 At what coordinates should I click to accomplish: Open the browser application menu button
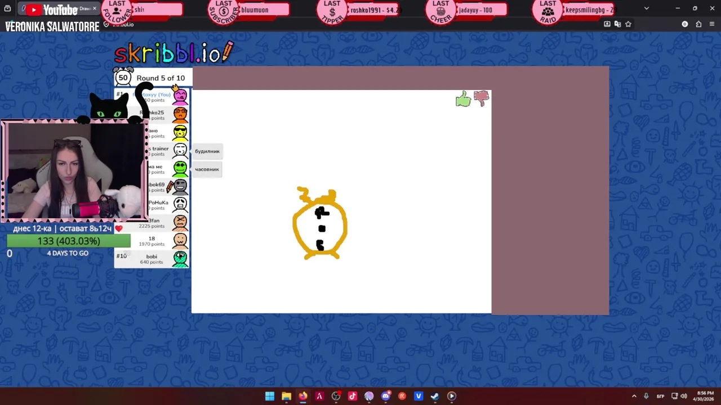712,24
